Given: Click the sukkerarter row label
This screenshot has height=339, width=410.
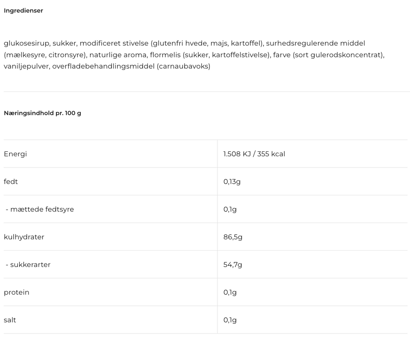Looking at the screenshot, I should [x=30, y=265].
